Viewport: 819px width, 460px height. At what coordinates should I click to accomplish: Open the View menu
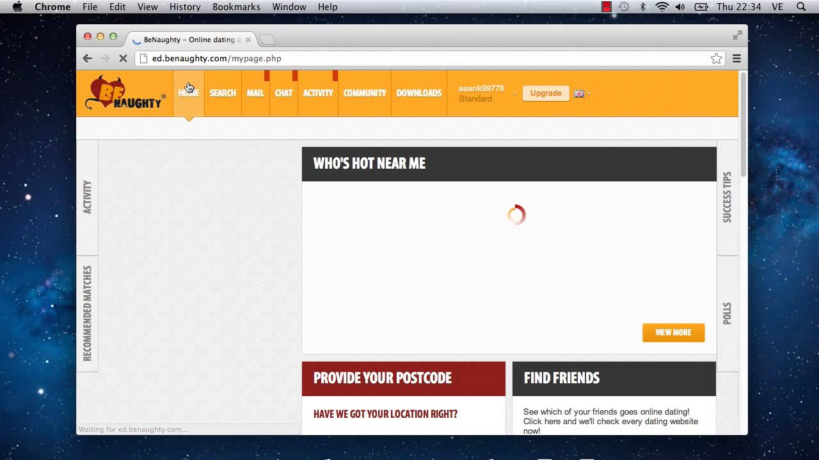(x=147, y=6)
